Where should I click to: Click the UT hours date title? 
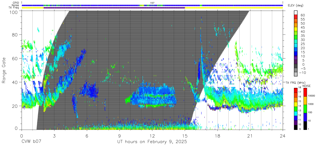(x=152, y=142)
